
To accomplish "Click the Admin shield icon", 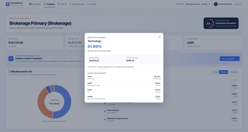I will click(x=88, y=4).
